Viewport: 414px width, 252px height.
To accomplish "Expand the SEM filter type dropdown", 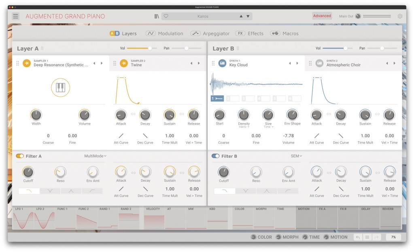I will (296, 156).
